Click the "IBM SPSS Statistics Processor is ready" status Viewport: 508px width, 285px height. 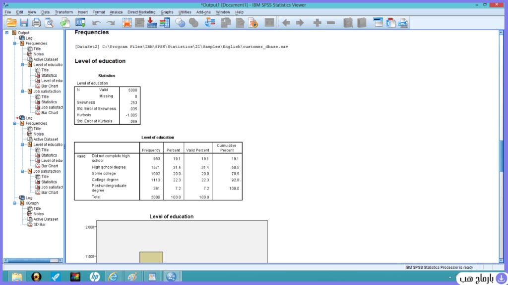coord(439,267)
